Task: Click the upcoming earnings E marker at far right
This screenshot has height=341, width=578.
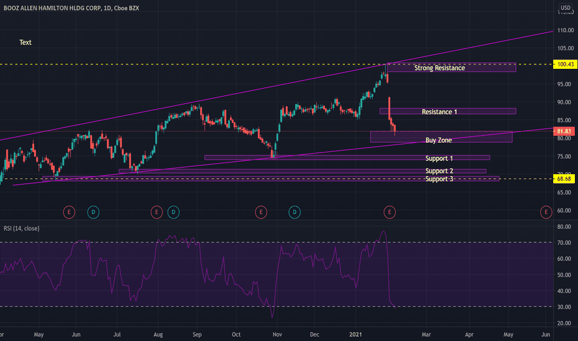Action: point(546,212)
